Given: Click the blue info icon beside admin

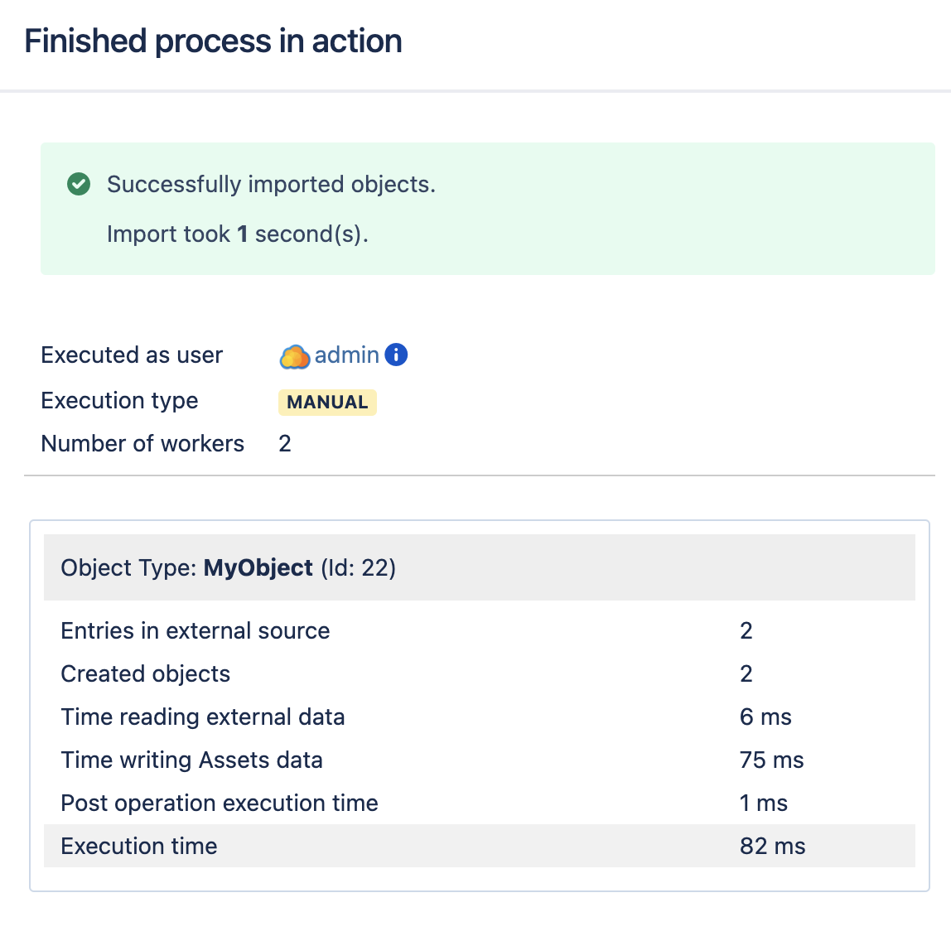Looking at the screenshot, I should point(397,355).
